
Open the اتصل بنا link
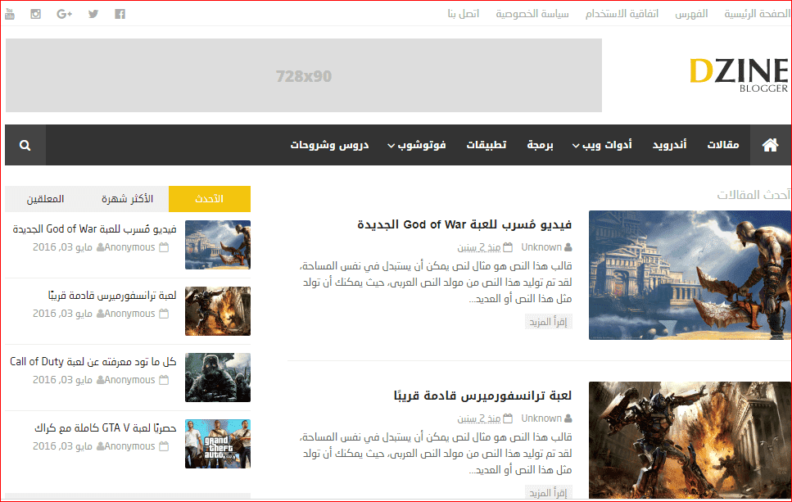(x=464, y=14)
